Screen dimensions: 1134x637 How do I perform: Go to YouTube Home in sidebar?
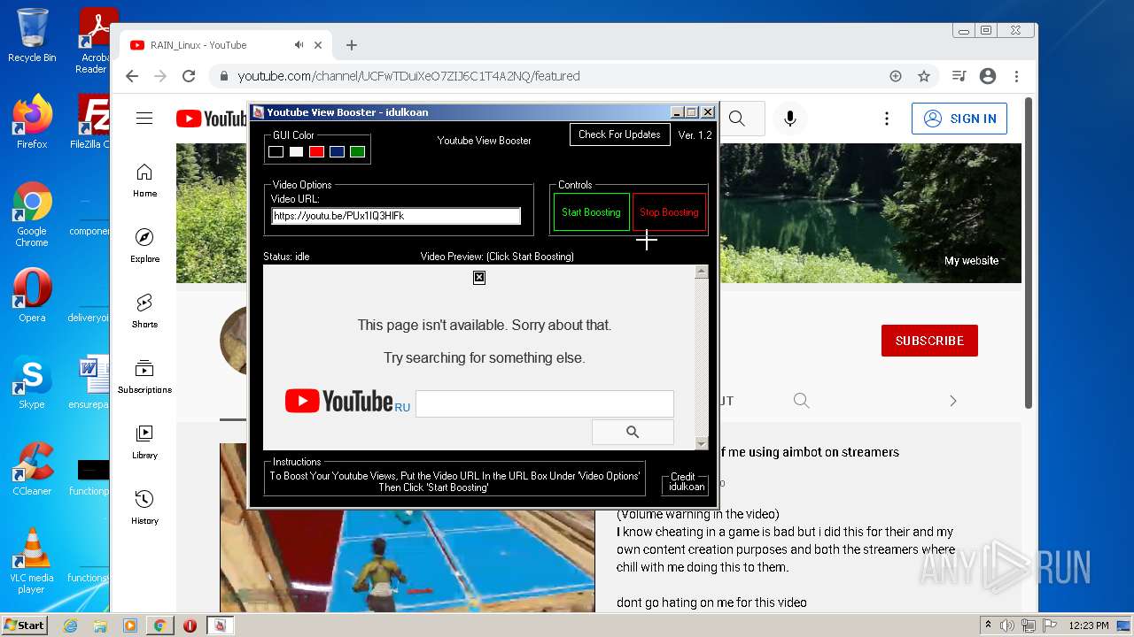tap(144, 180)
